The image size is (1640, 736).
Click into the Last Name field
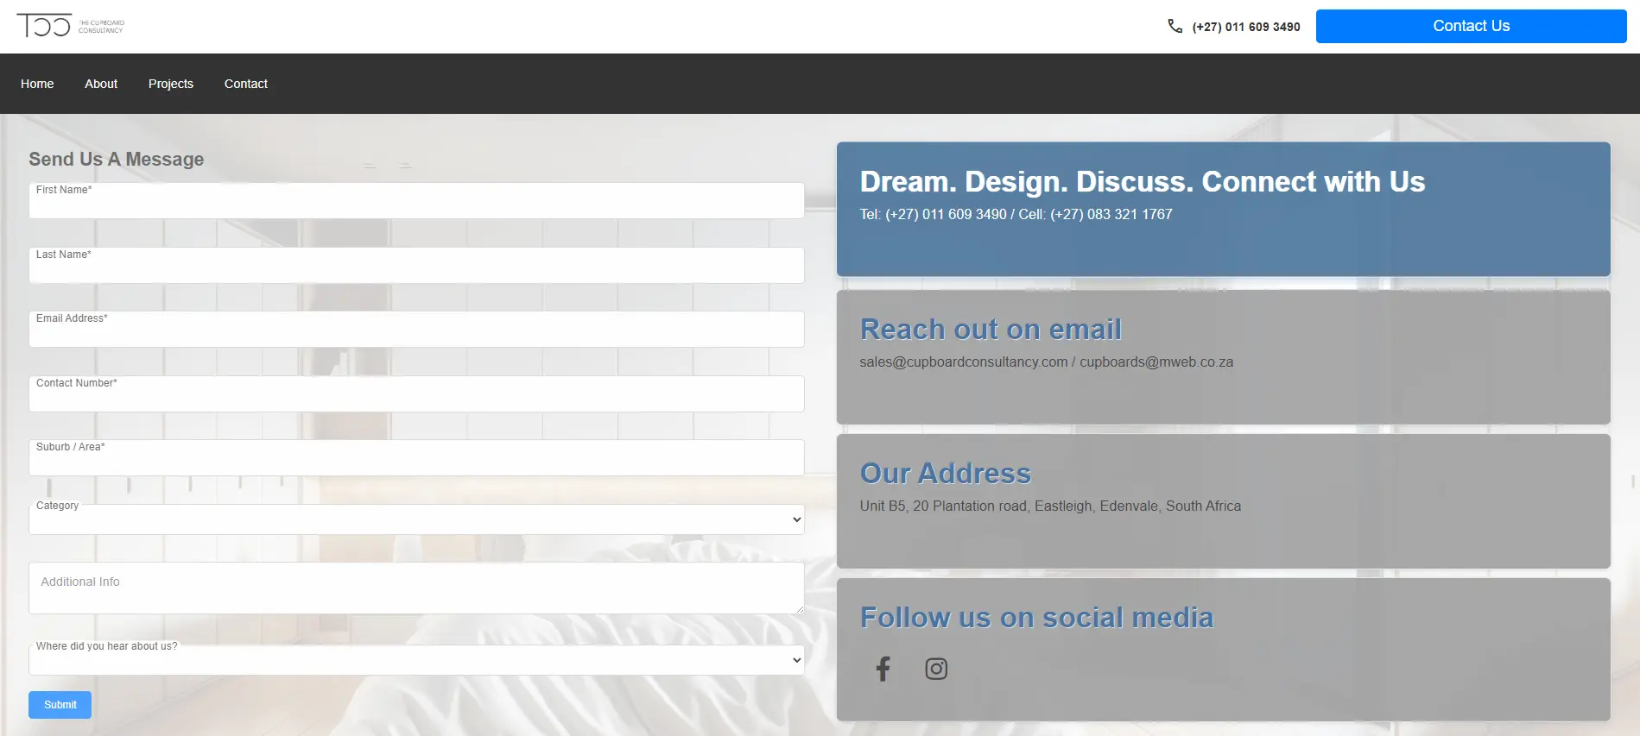416,268
